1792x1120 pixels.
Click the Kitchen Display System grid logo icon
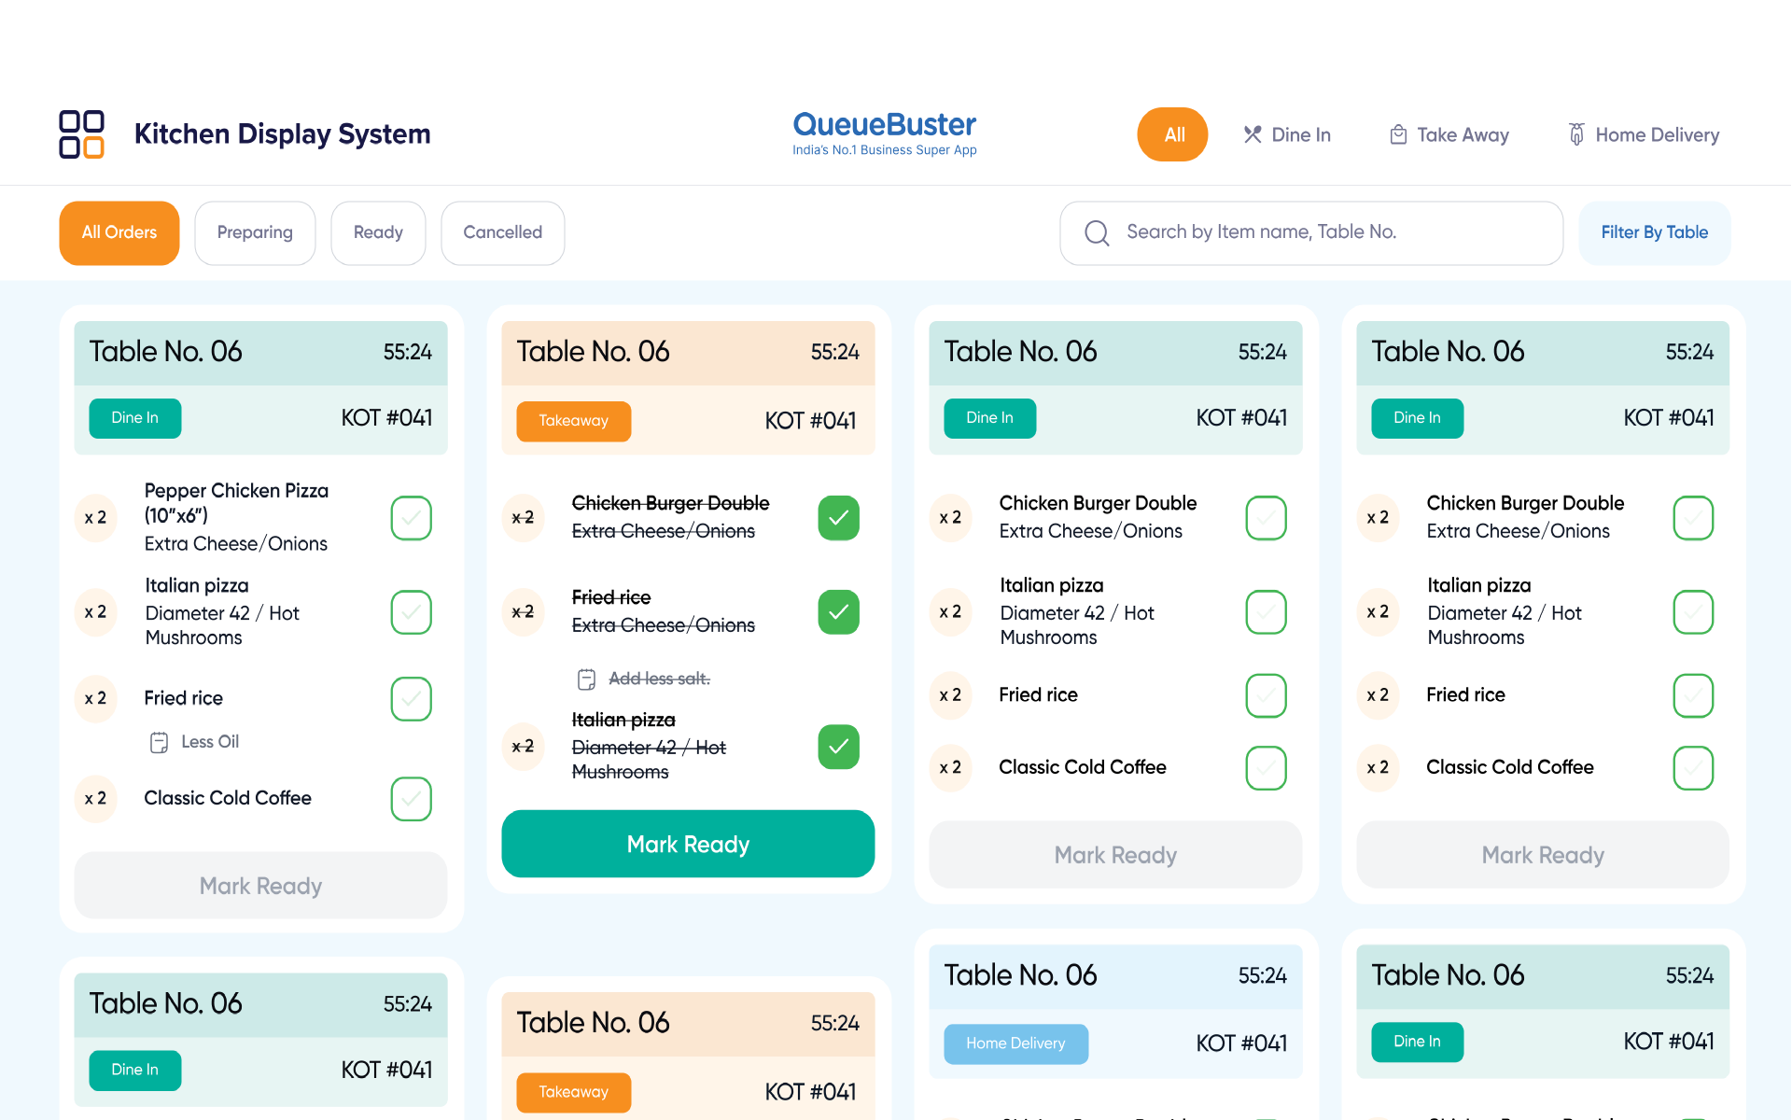[81, 134]
